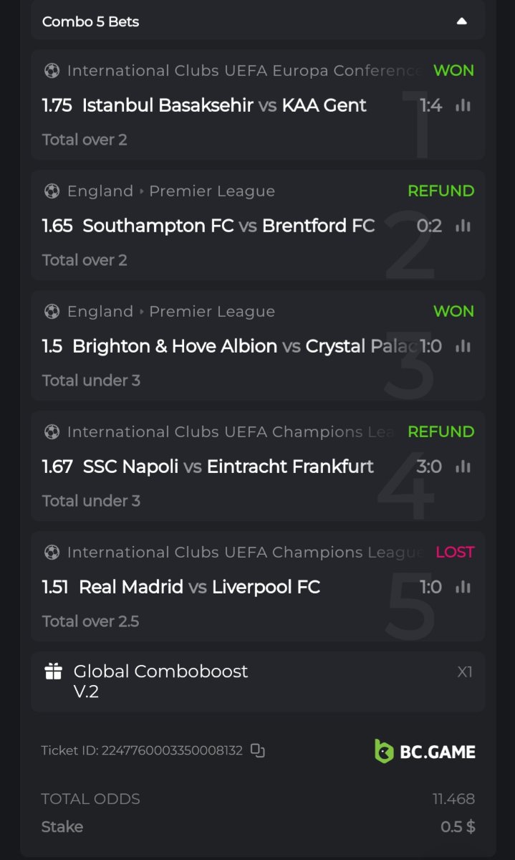Copy the Ticket ID
515x860 pixels.
click(x=258, y=751)
